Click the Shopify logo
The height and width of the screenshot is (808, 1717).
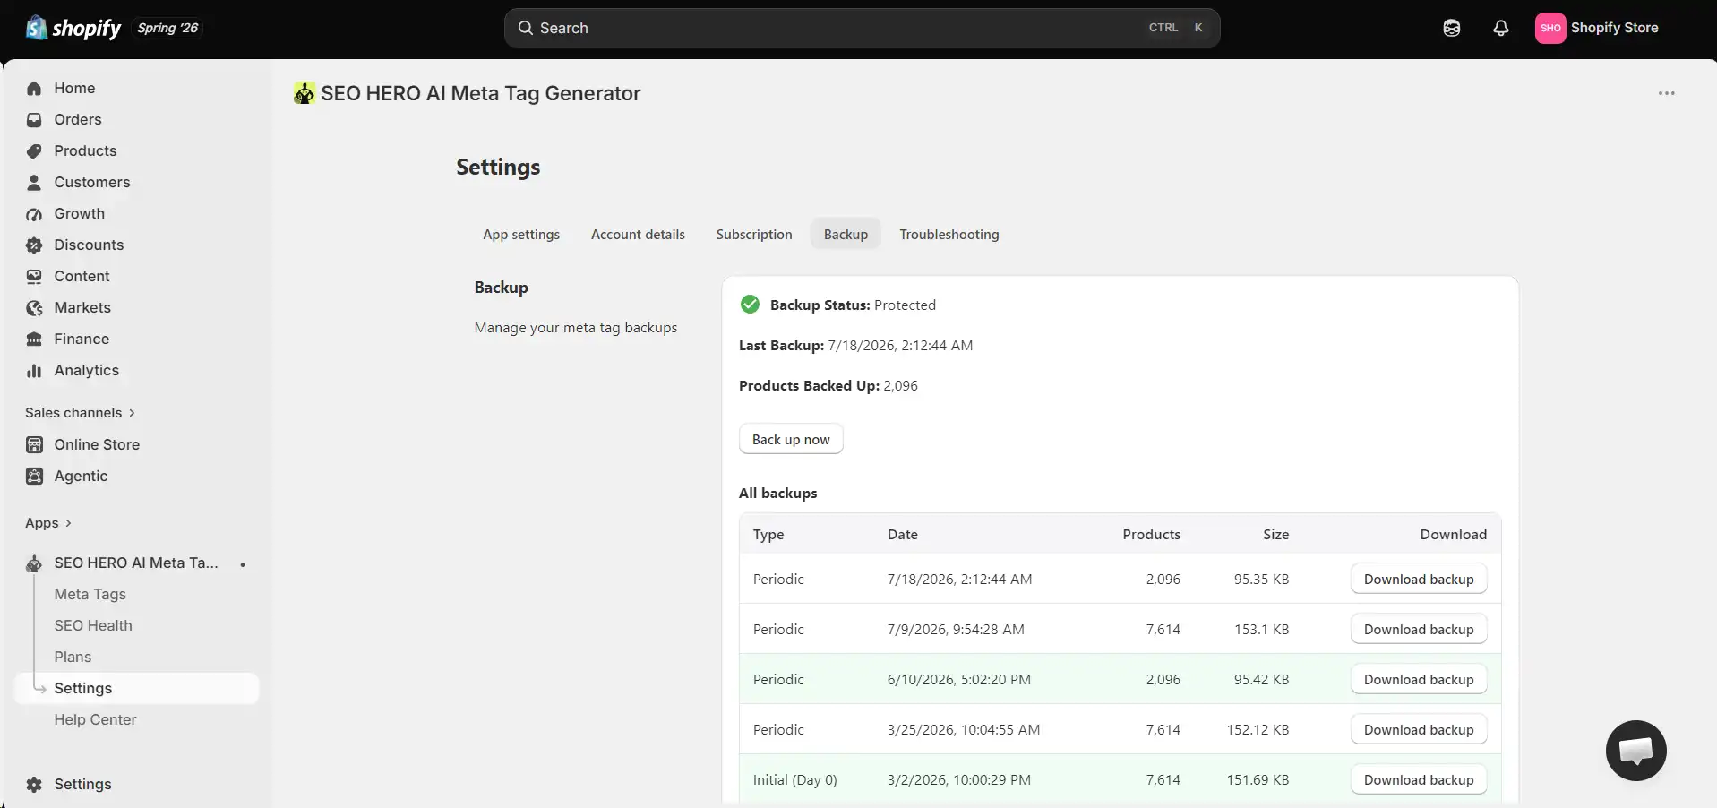(73, 28)
